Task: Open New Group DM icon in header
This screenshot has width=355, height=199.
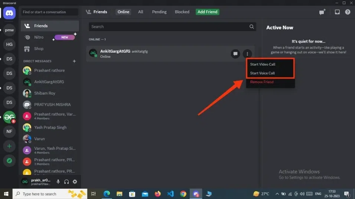Action: (x=322, y=12)
